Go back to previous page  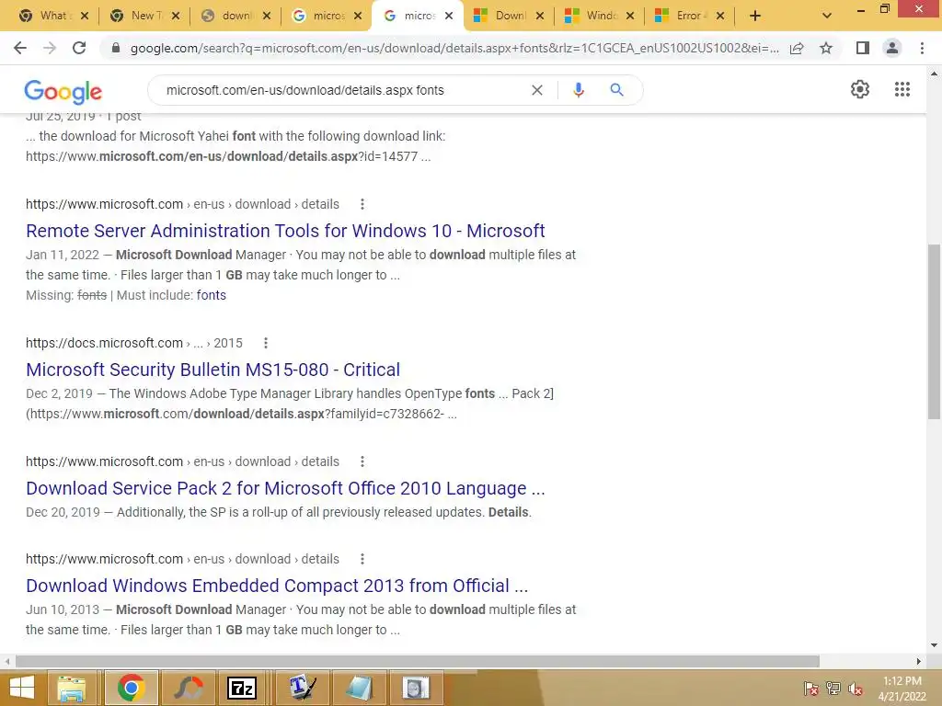pyautogui.click(x=20, y=48)
